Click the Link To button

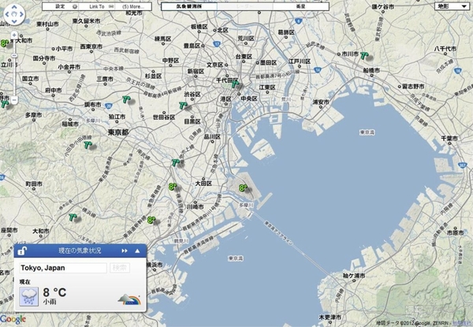tap(97, 6)
